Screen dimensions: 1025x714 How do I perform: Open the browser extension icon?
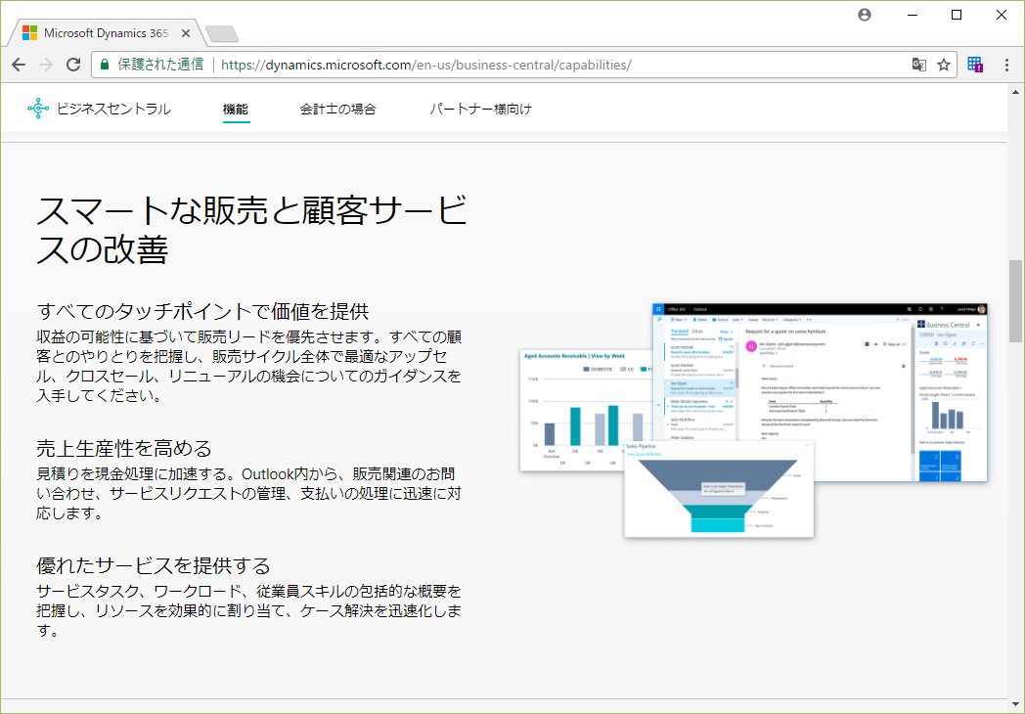point(975,65)
